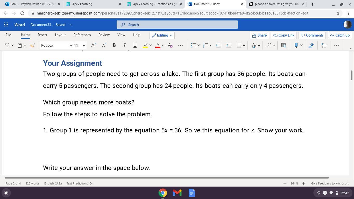354x199 pixels.
Task: Open highlight color options arrow
Action: tap(150, 45)
